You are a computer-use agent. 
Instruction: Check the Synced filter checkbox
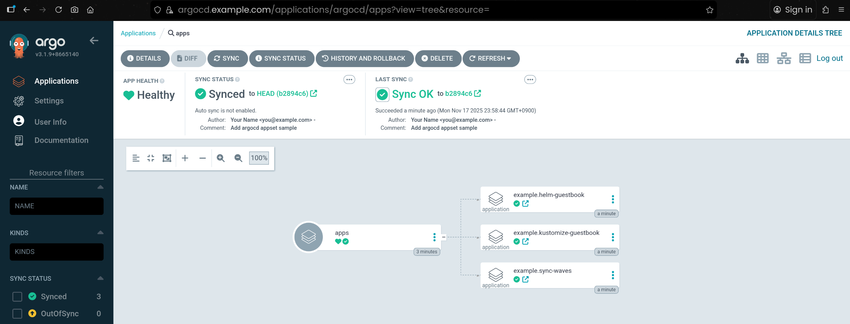click(17, 296)
